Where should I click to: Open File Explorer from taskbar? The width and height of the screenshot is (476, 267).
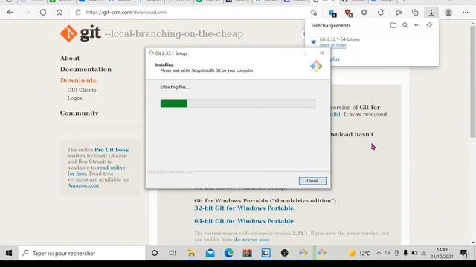191,253
